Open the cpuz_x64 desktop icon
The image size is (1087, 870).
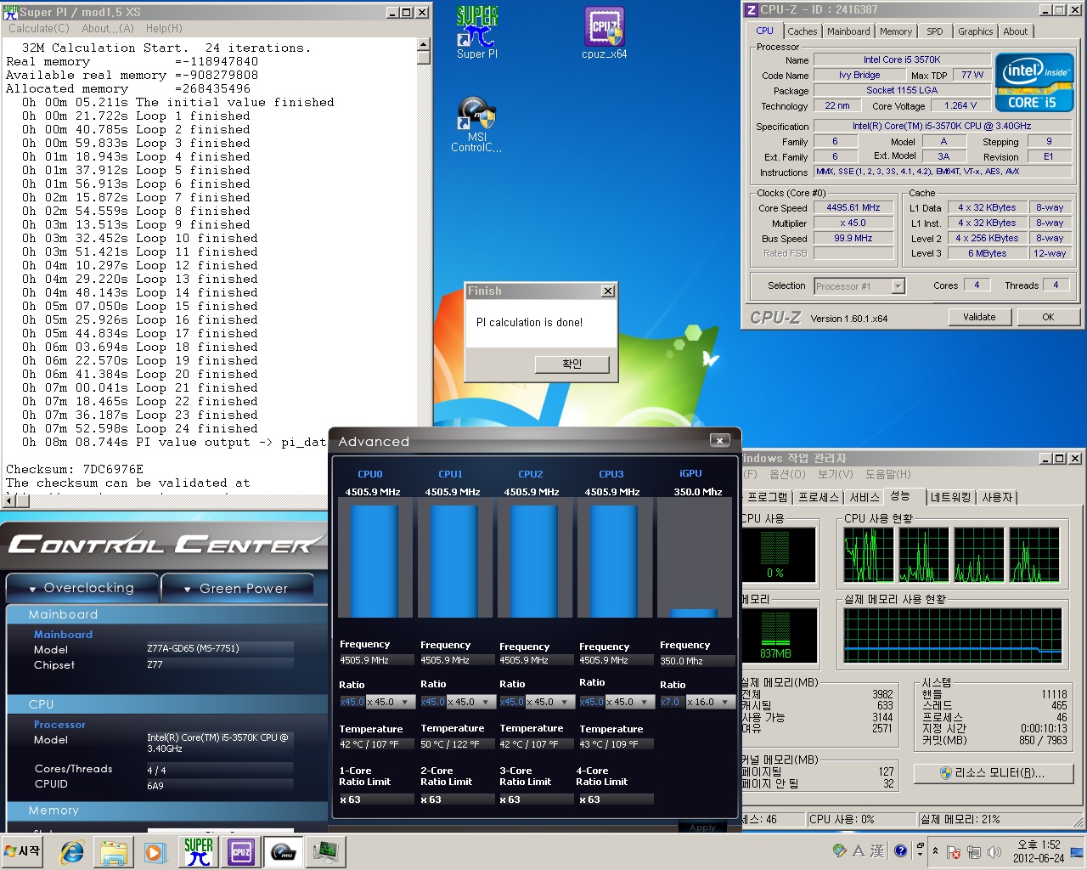[x=604, y=32]
